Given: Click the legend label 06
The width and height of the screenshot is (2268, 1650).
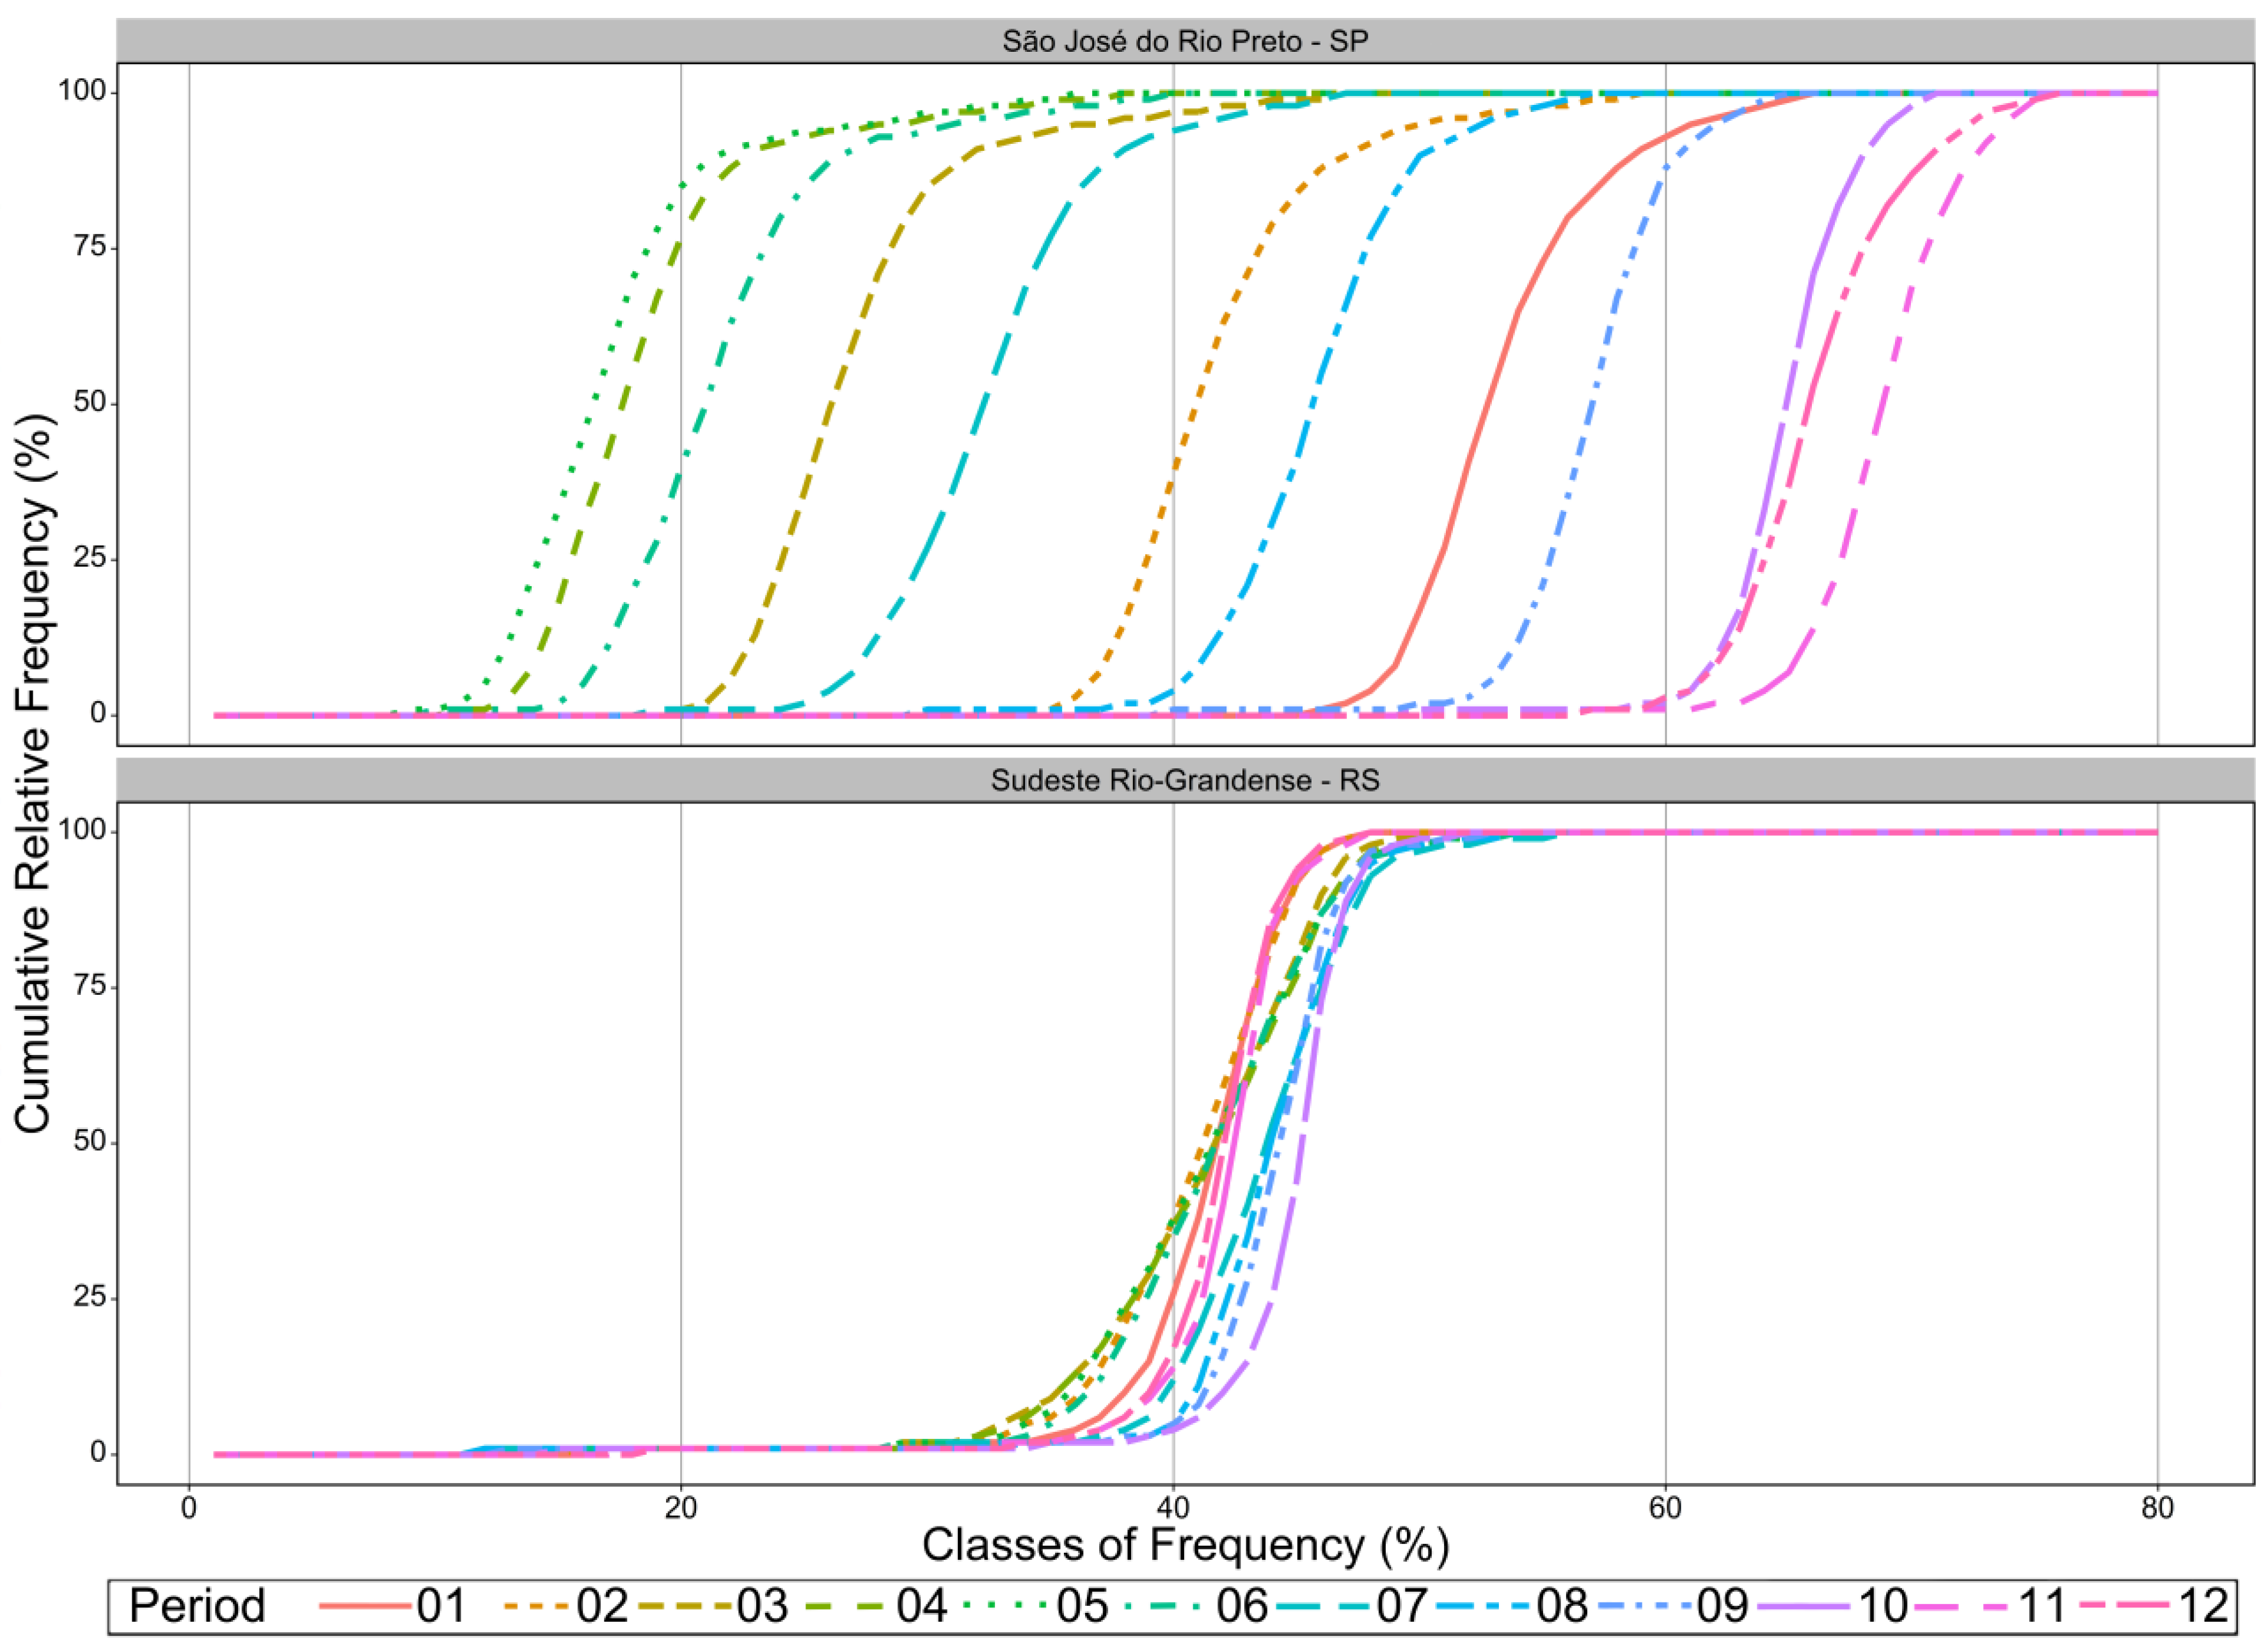Looking at the screenshot, I should tap(1242, 1606).
